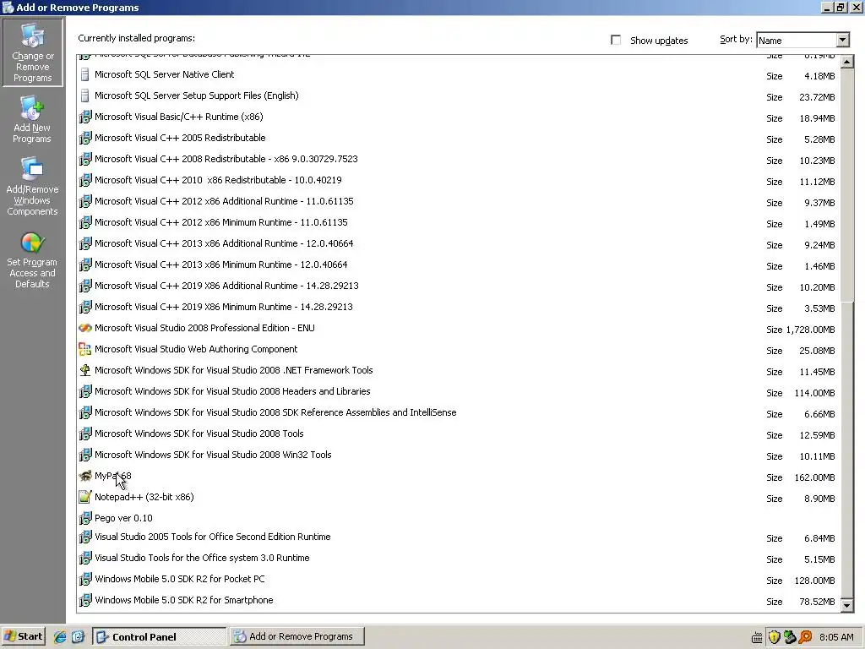The height and width of the screenshot is (649, 865).
Task: Click the scrollbar up arrow
Action: pyautogui.click(x=847, y=62)
